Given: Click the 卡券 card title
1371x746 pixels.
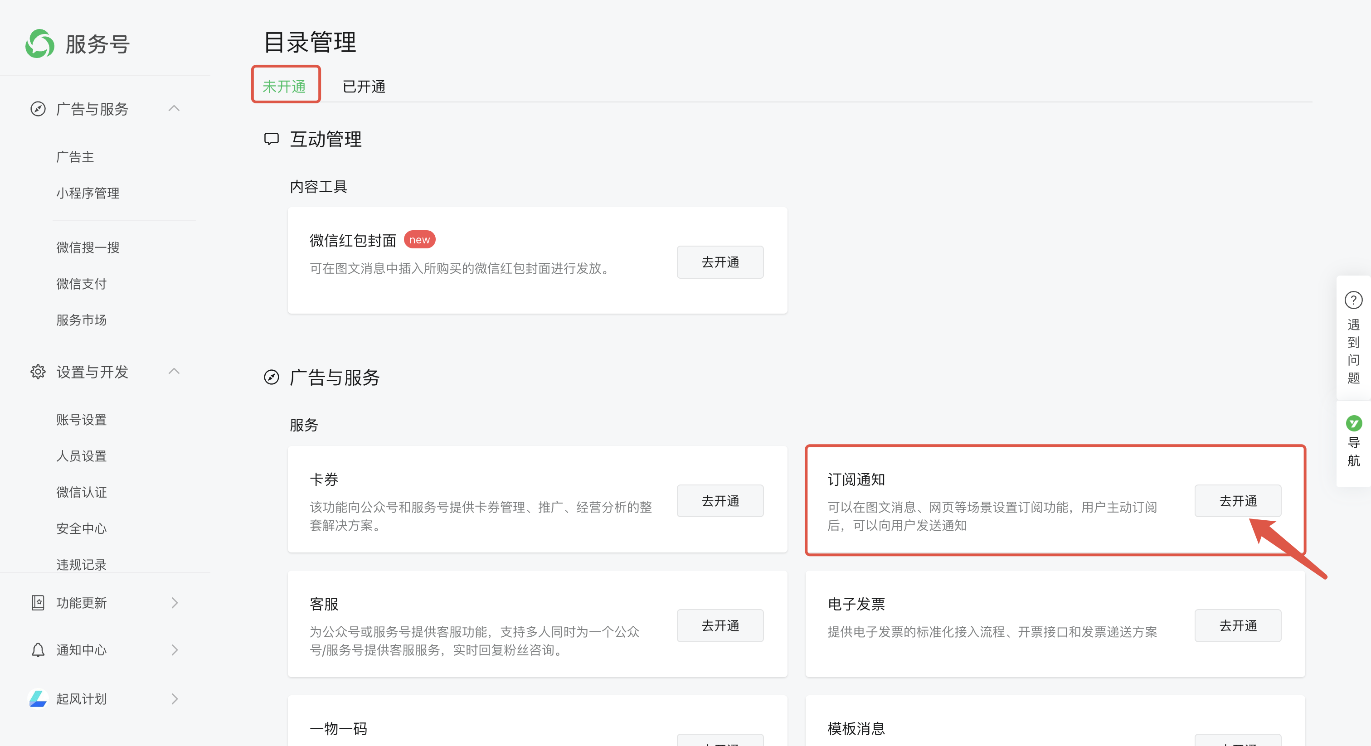Looking at the screenshot, I should [x=324, y=480].
